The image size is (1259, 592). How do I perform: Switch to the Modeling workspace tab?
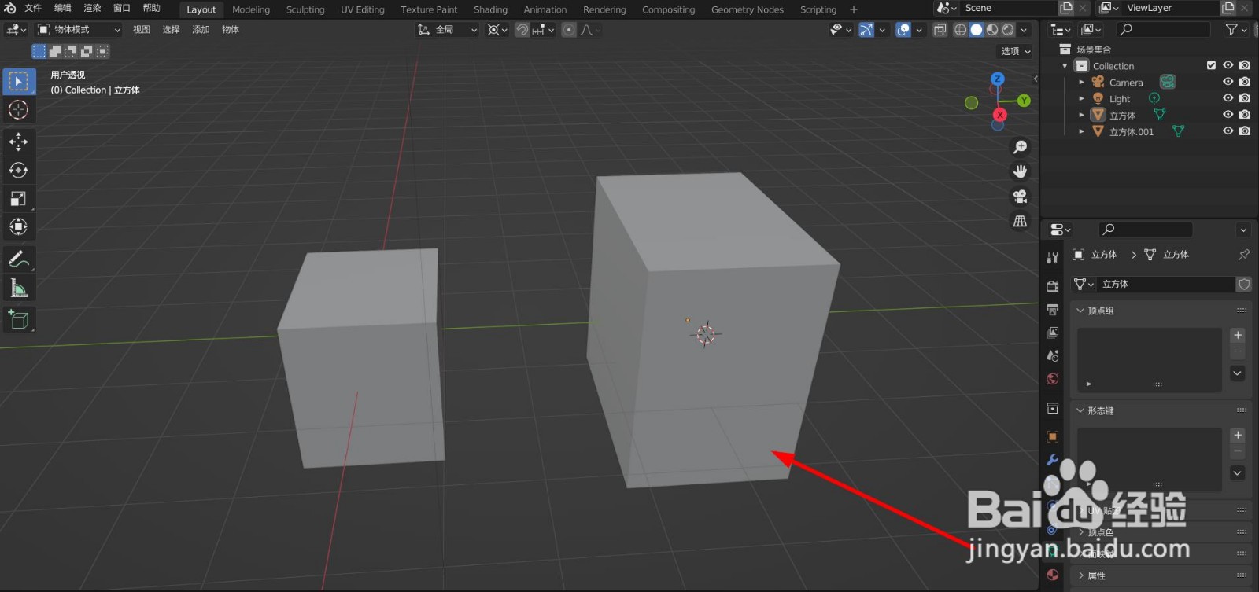251,9
